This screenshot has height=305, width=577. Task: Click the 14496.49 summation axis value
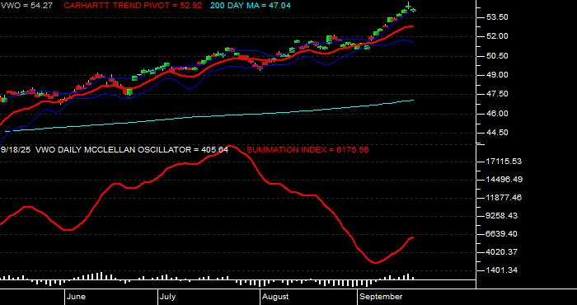tap(504, 180)
